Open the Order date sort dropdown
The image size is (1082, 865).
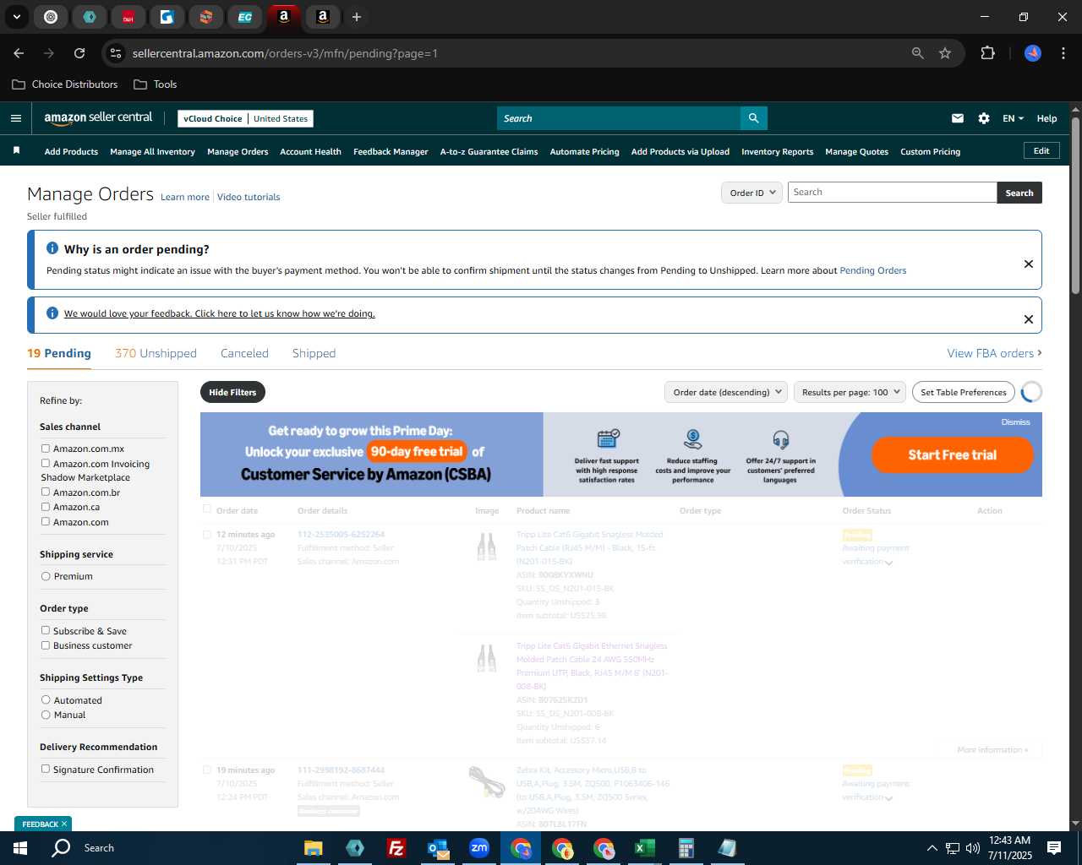click(726, 392)
